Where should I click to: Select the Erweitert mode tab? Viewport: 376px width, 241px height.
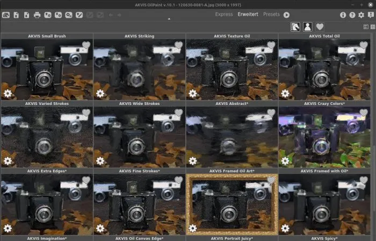tap(248, 15)
